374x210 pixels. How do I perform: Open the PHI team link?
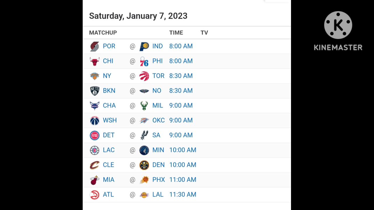click(x=157, y=61)
